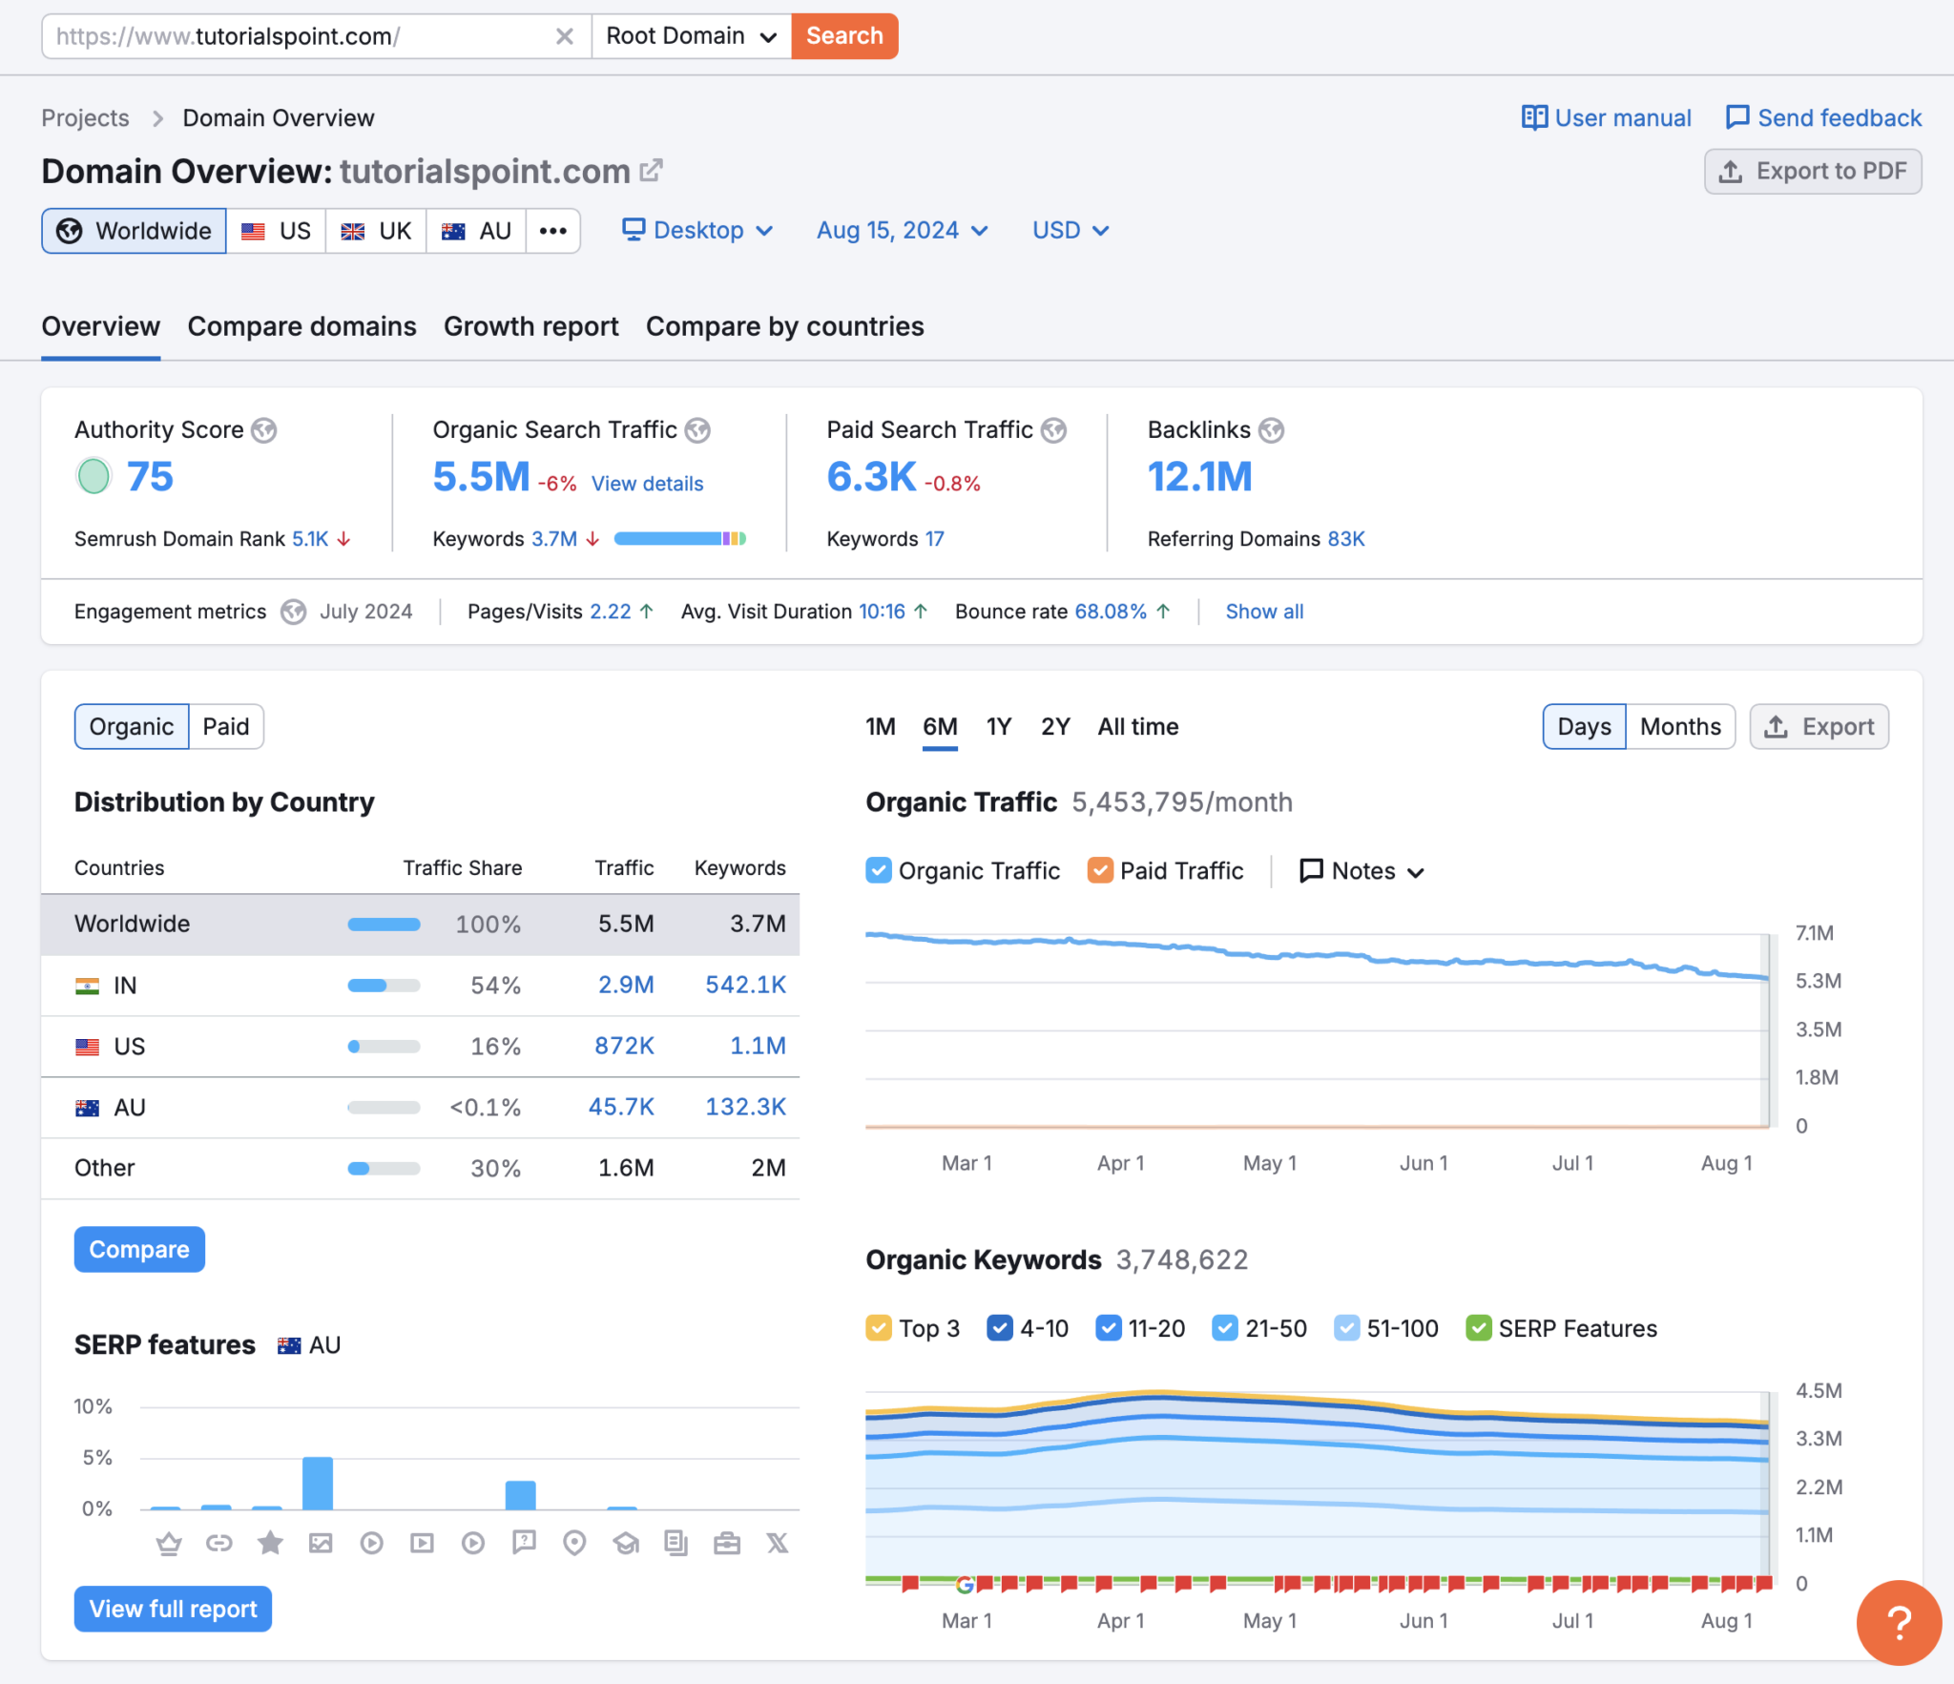Open the Root Domain dropdown
1954x1684 pixels.
pyautogui.click(x=691, y=36)
